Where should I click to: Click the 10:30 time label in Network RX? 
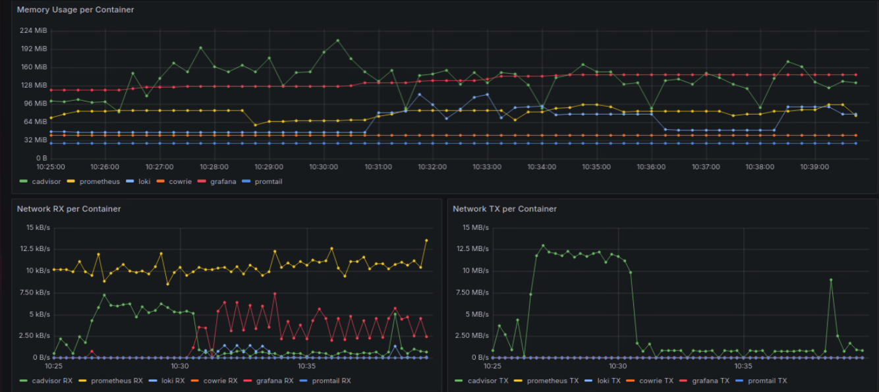pos(180,366)
